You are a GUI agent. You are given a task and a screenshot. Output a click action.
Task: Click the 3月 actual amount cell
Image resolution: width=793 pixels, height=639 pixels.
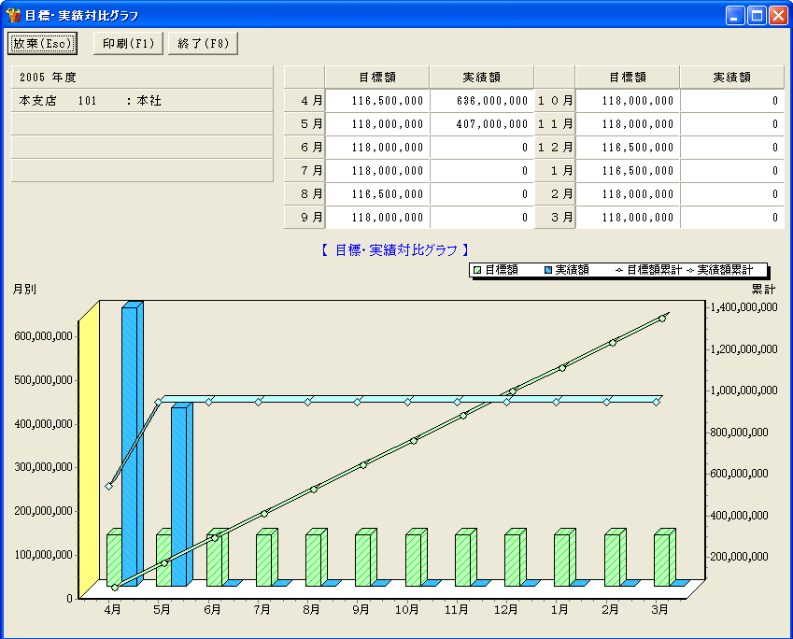pyautogui.click(x=732, y=217)
